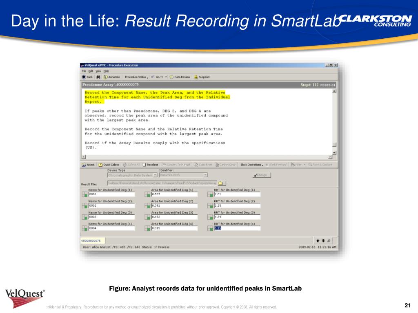The height and width of the screenshot is (313, 418).
Task: Click grid icon beside Area for Unidentified Deg (1)
Action: [147, 194]
